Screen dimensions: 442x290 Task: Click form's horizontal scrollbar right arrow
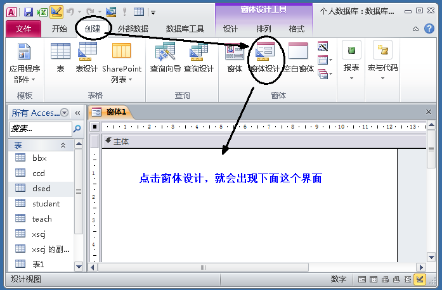click(421, 267)
